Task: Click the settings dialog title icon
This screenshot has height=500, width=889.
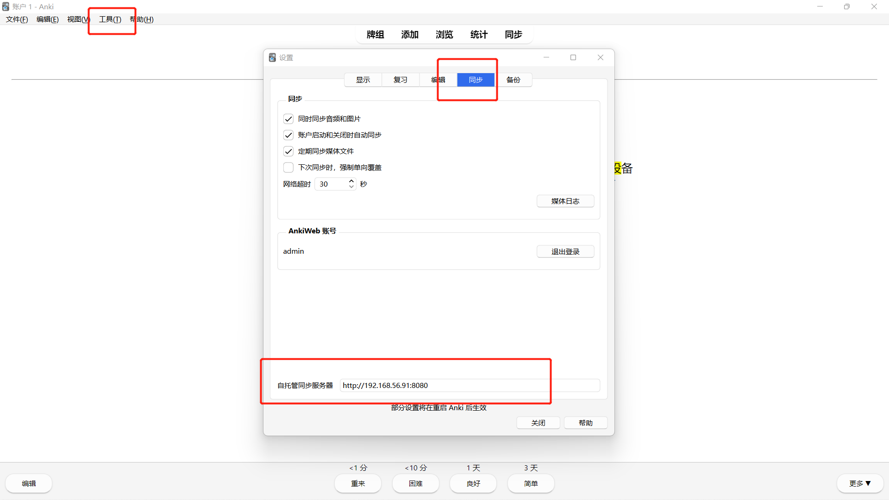Action: coord(272,57)
